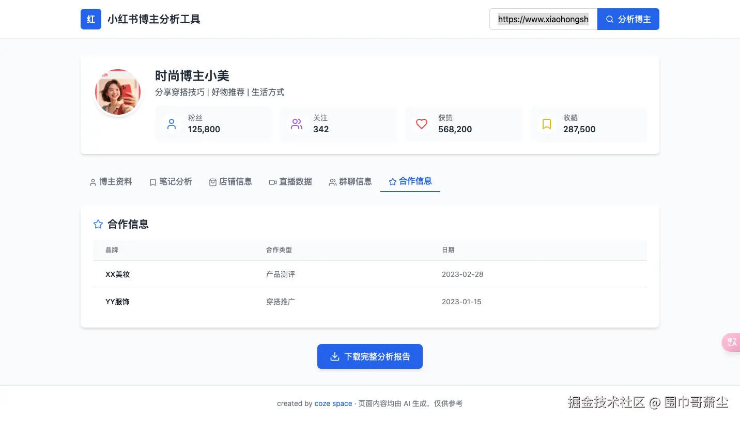Switch to the 博主资料 tab
The image size is (740, 421).
pyautogui.click(x=111, y=181)
